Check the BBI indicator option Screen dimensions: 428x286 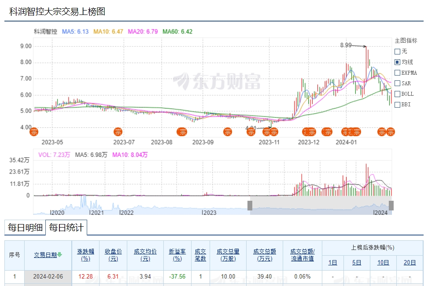click(397, 104)
